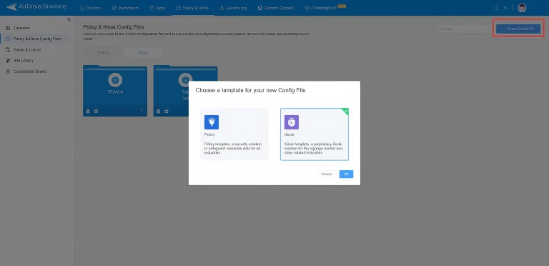Screen dimensions: 549x266
Task: Open the TEAM A config folder
Action: pyautogui.click(x=115, y=91)
